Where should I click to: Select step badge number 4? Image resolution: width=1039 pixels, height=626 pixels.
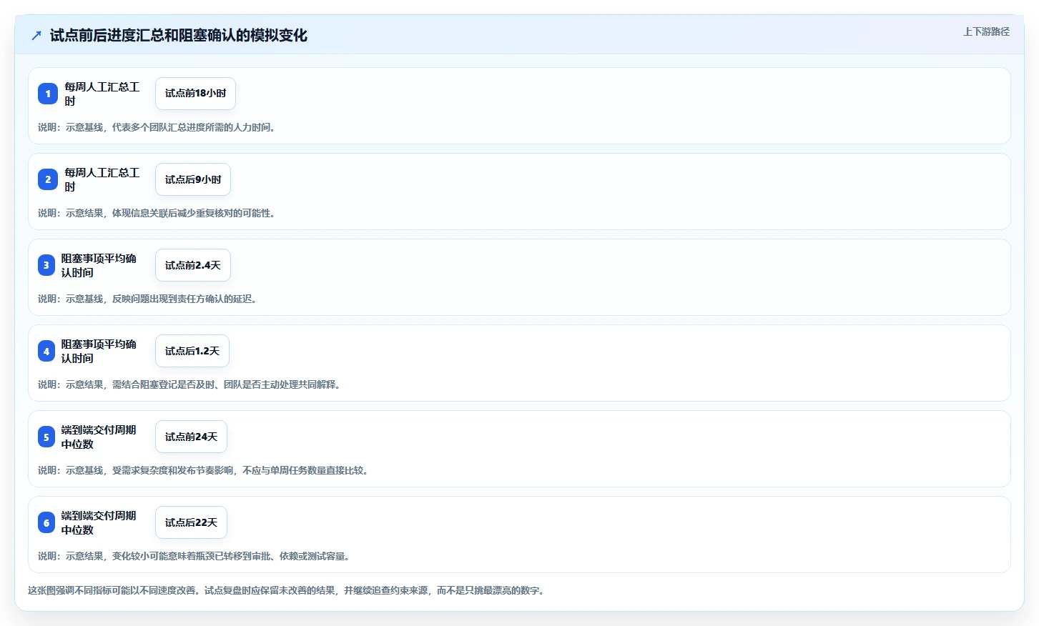46,351
